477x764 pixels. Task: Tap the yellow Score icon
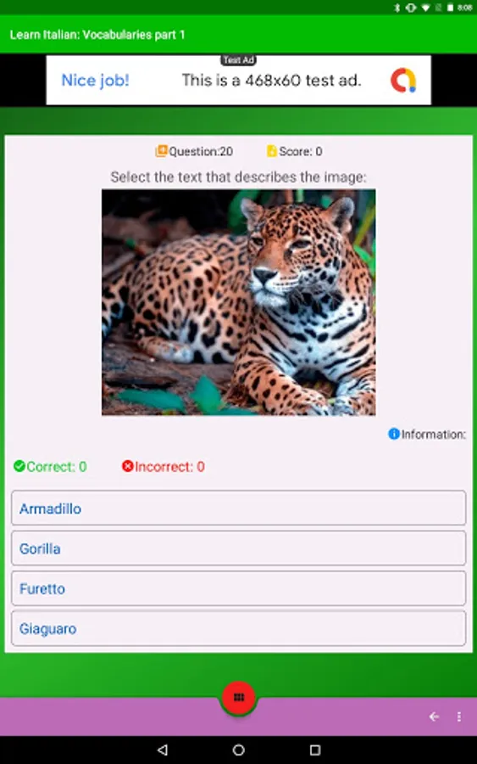(272, 151)
